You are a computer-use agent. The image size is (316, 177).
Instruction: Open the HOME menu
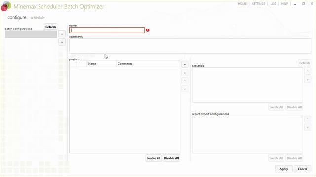242,4
